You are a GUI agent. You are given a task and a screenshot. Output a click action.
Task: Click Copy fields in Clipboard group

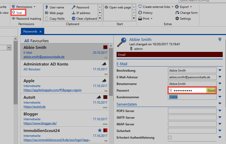(x=55, y=19)
